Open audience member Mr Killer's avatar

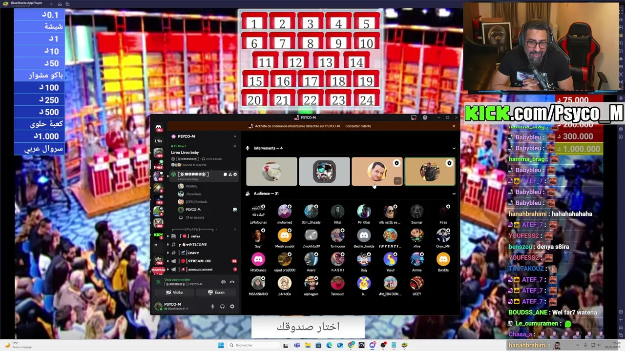364,212
